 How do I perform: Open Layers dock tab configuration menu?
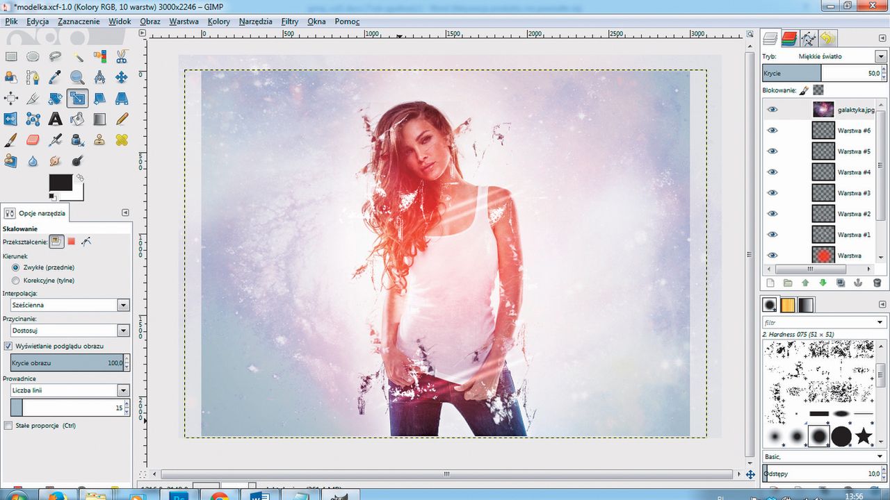(x=882, y=38)
